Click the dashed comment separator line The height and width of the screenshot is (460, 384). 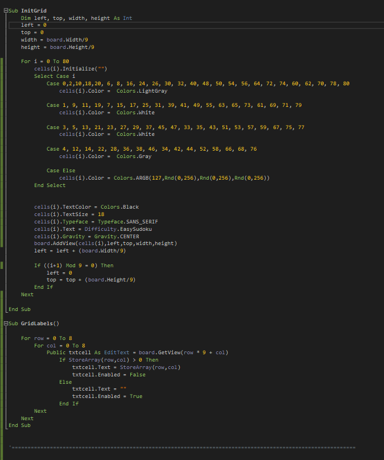pos(182,447)
